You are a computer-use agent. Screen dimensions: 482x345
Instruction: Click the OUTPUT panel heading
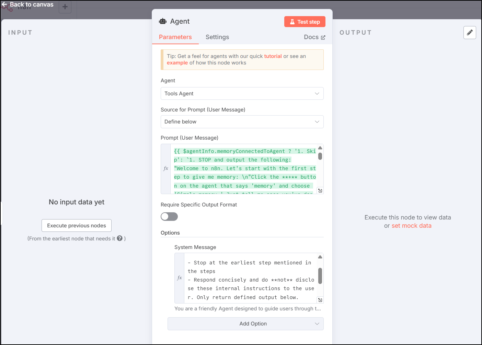356,33
